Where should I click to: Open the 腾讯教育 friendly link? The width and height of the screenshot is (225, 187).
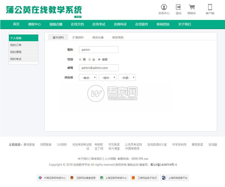pos(29,144)
